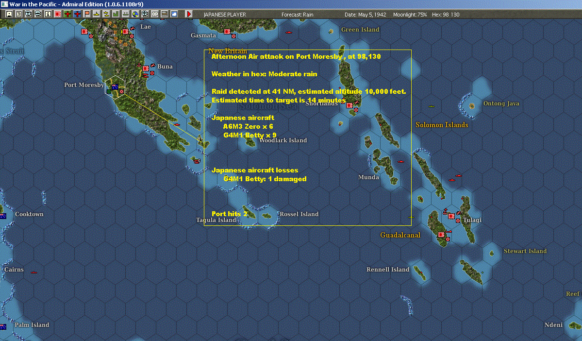Click the red rising sun toolbar icon
The image size is (582, 341).
(58, 14)
